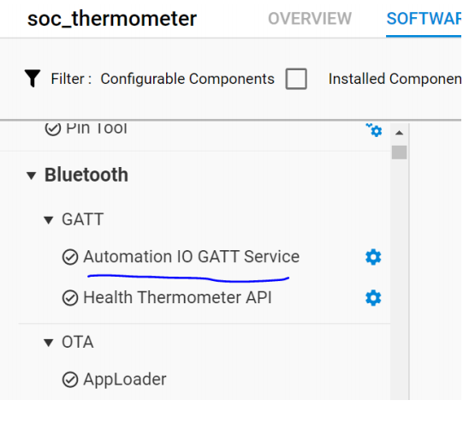Viewport: 469px width, 436px height.
Task: Open the SOFTWARE COMPONENTS tab
Action: click(x=424, y=19)
